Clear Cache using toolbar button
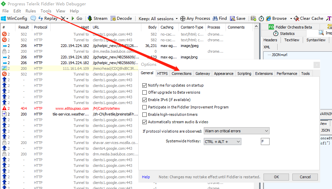Image resolution: width=332 pixels, height=189 pixels. [309, 18]
